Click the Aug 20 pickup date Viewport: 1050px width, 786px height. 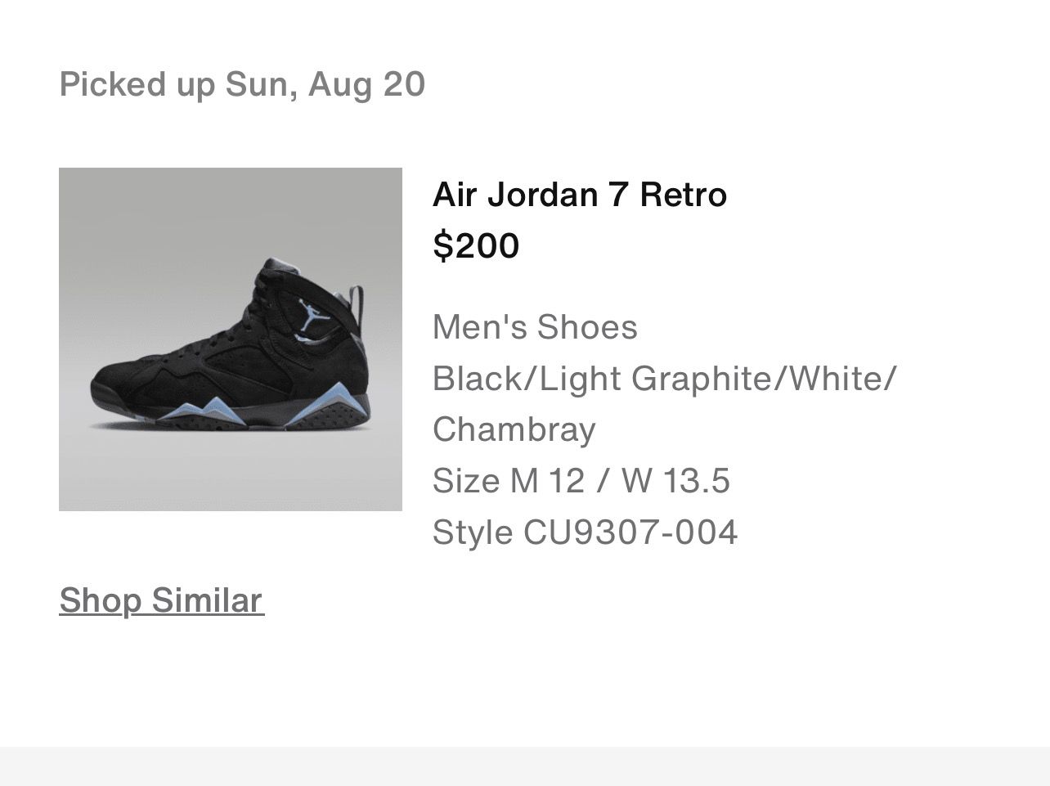point(366,84)
